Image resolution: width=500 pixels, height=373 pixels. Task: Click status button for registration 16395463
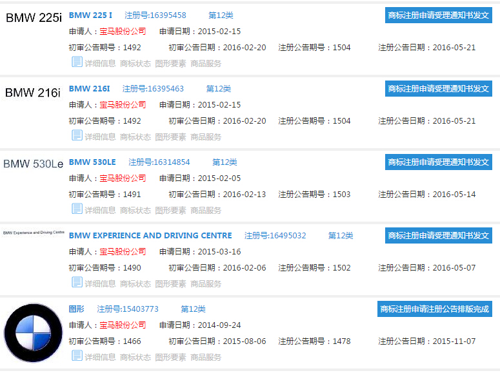(439, 88)
